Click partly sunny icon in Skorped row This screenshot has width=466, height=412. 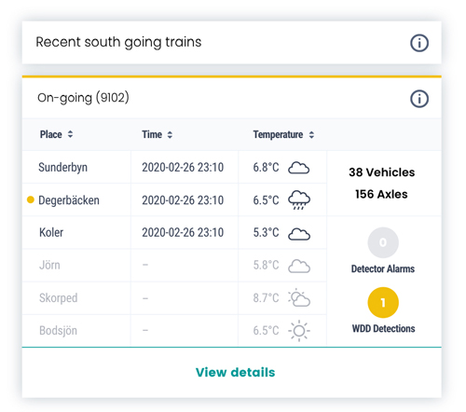tap(299, 297)
